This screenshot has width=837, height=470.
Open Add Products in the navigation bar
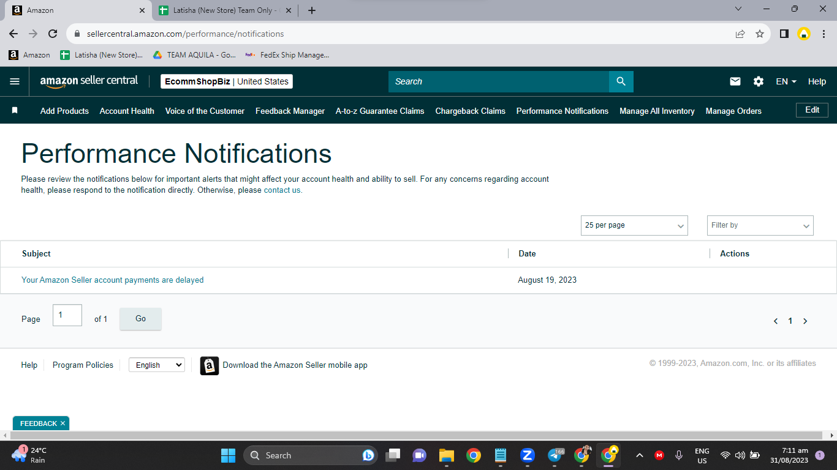pyautogui.click(x=64, y=111)
